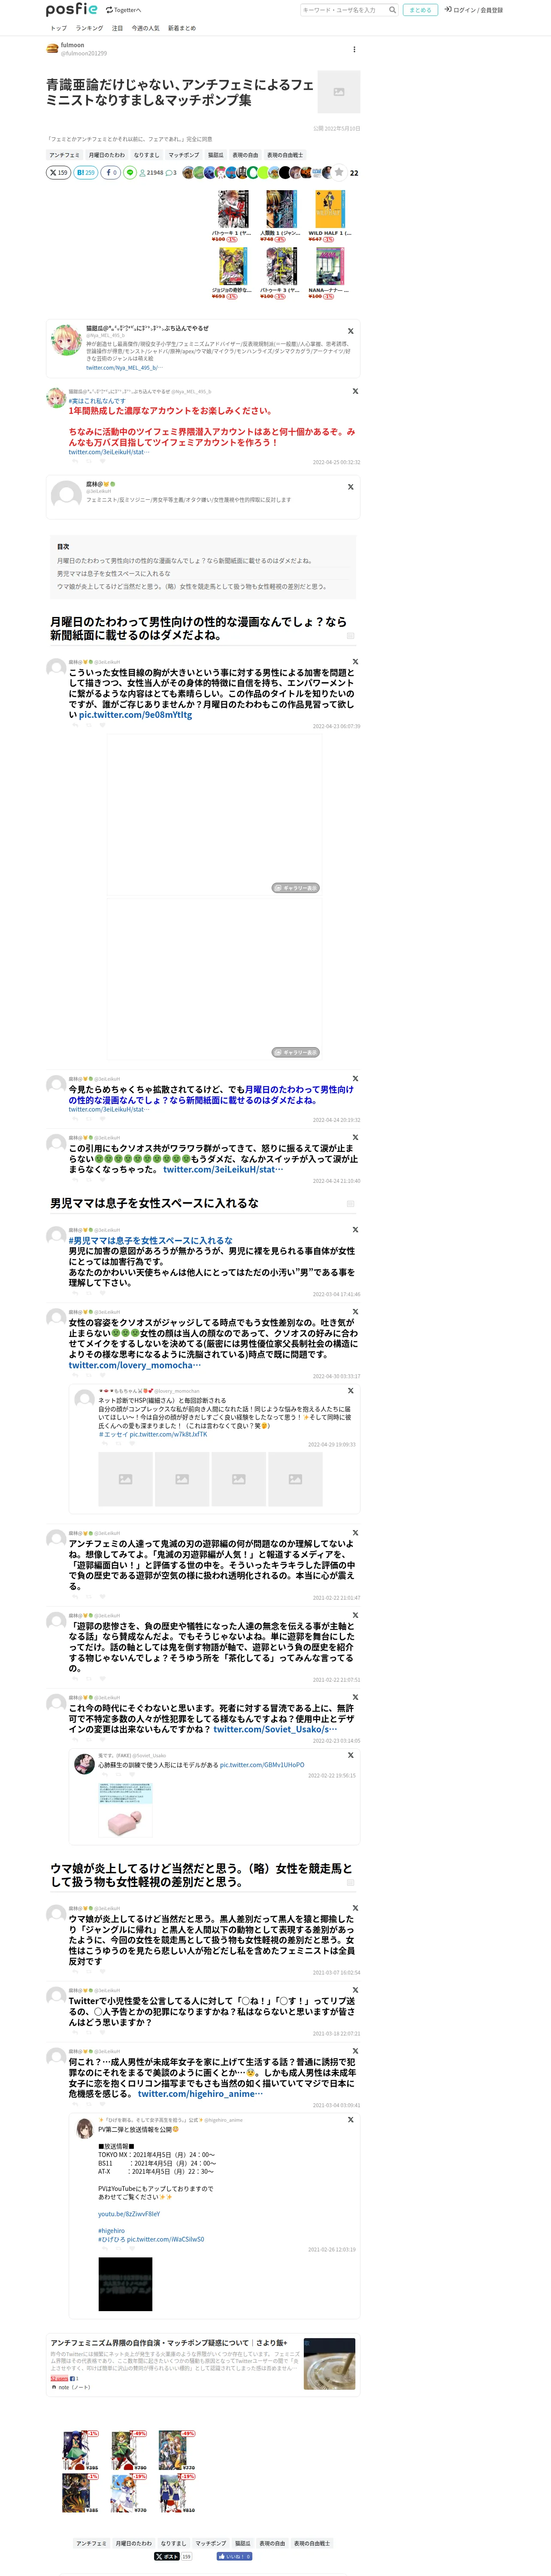Viewport: 551px width, 2576px height.
Task: Click the X ポスト button at the page end
Action: [x=166, y=2556]
